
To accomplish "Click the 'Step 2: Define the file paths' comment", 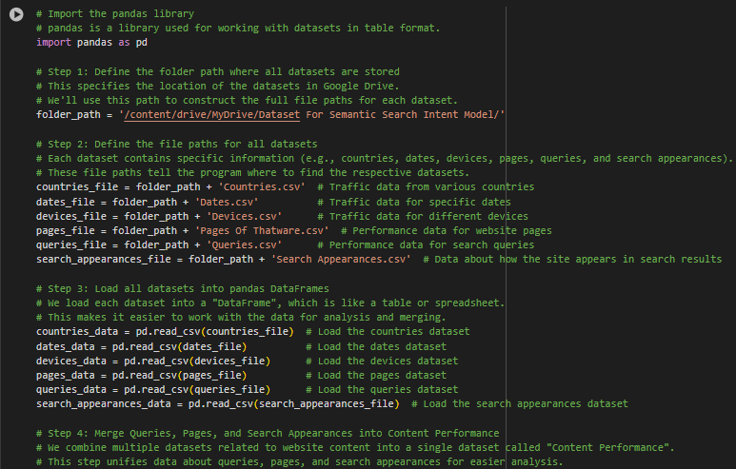I will coord(176,144).
